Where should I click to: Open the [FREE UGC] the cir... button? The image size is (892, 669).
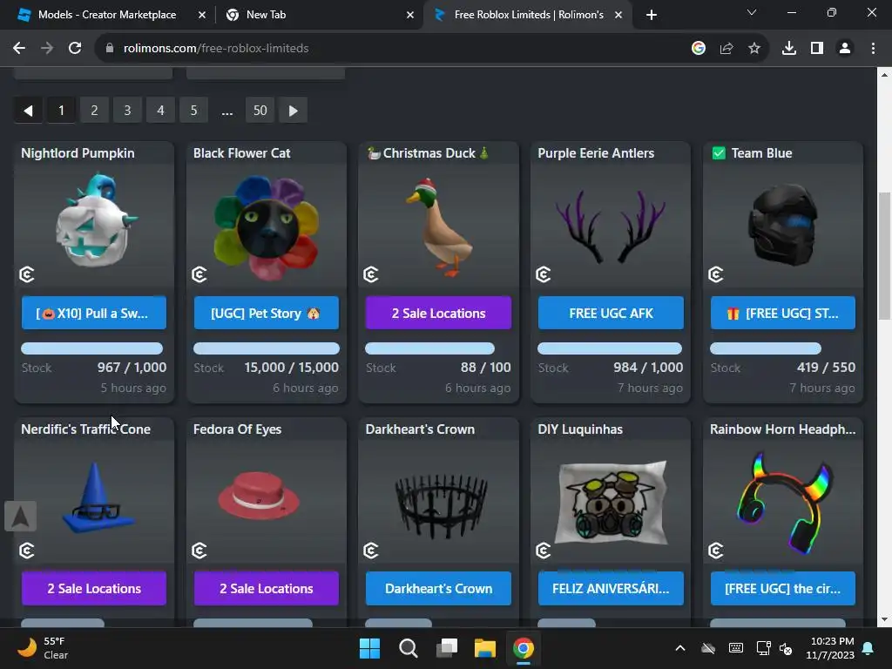tap(783, 588)
